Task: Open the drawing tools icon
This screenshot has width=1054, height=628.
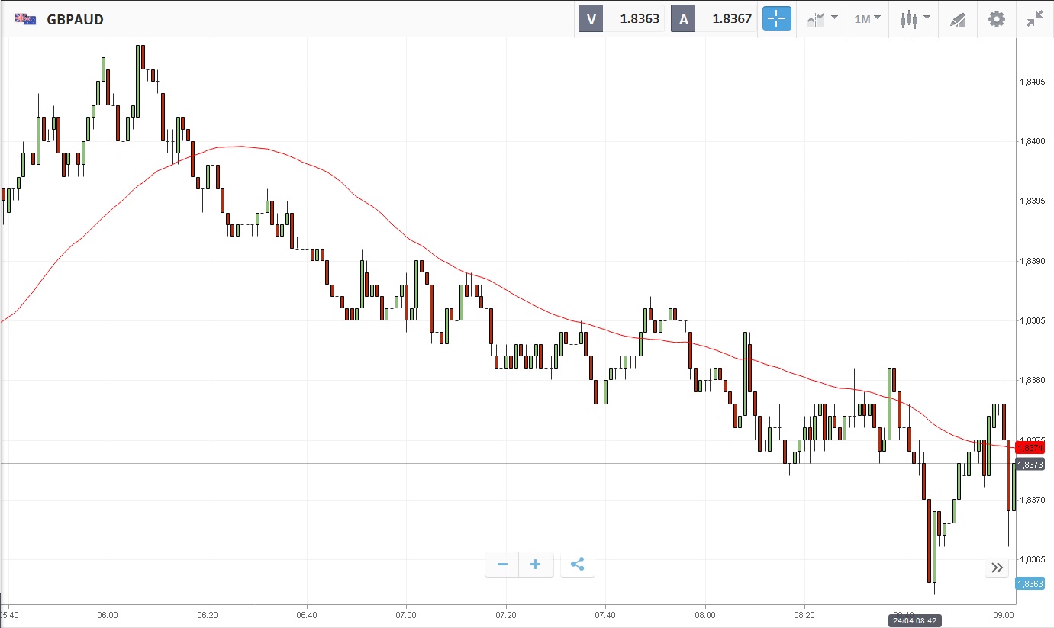Action: pos(958,19)
